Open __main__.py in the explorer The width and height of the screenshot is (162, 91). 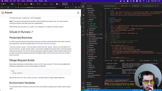(92, 23)
